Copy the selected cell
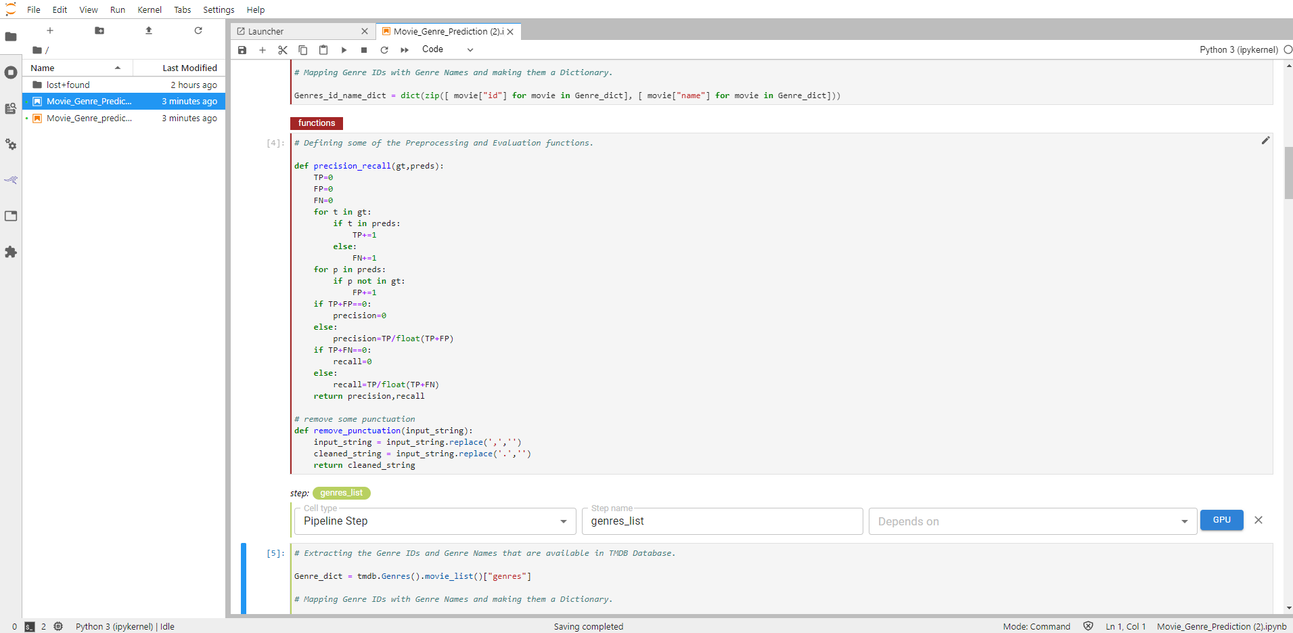 (303, 49)
